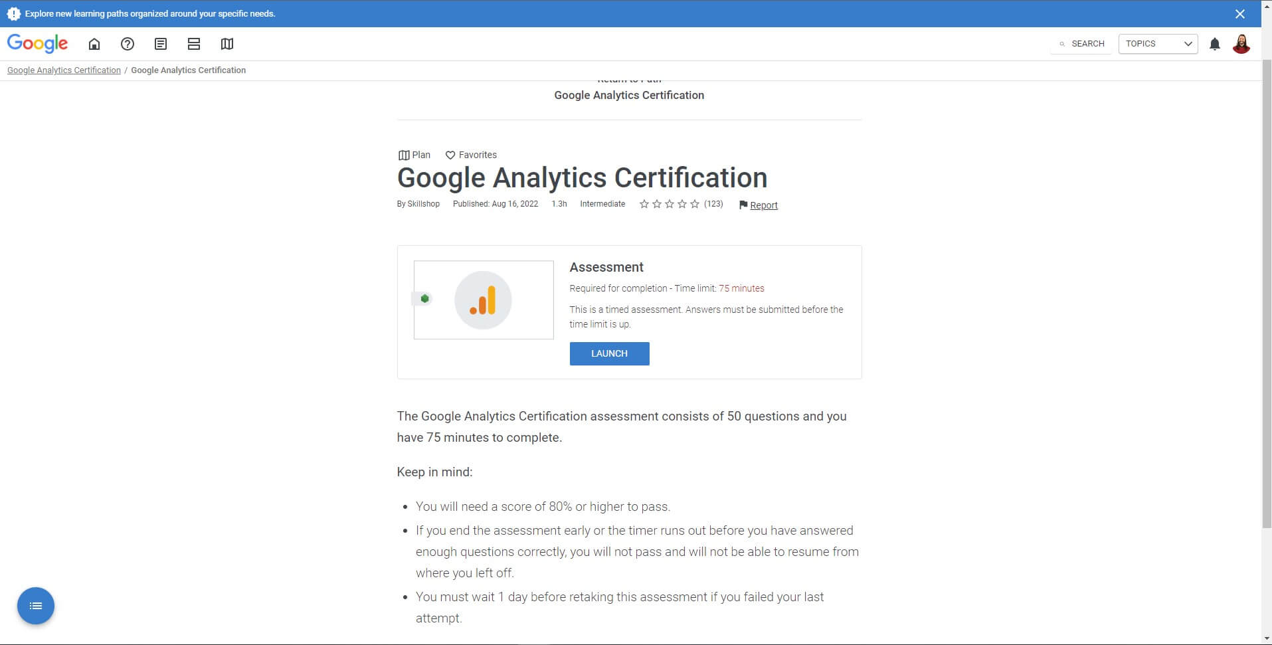Open the stacked rows icon in the navbar
The width and height of the screenshot is (1272, 645).
pyautogui.click(x=194, y=44)
